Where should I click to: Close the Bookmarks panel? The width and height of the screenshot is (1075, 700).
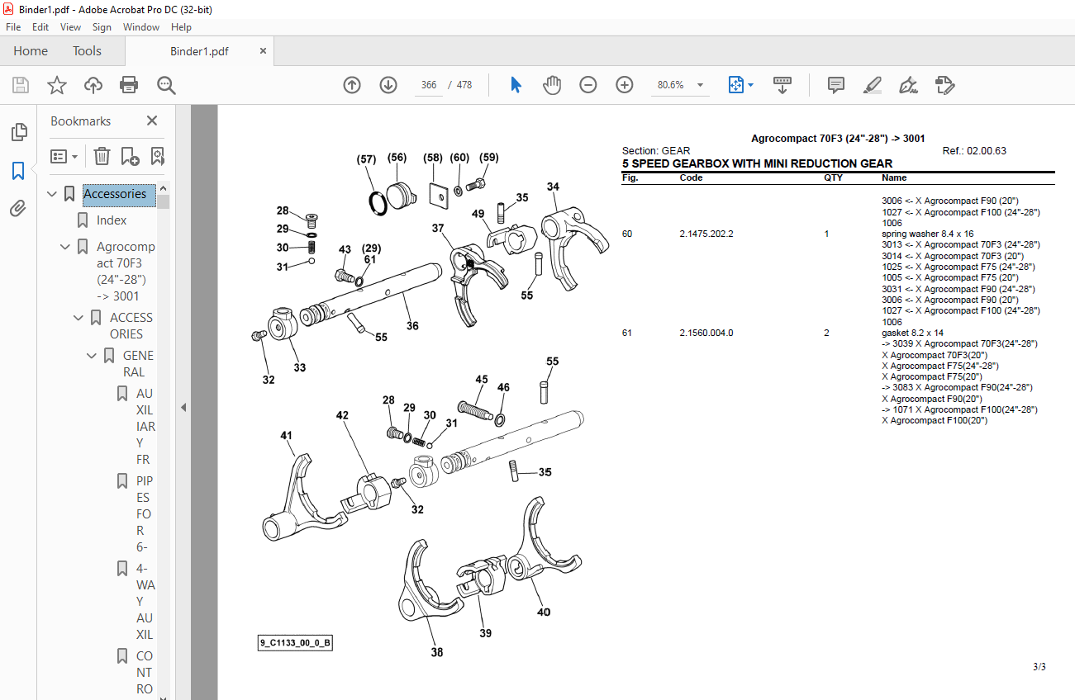pos(152,121)
